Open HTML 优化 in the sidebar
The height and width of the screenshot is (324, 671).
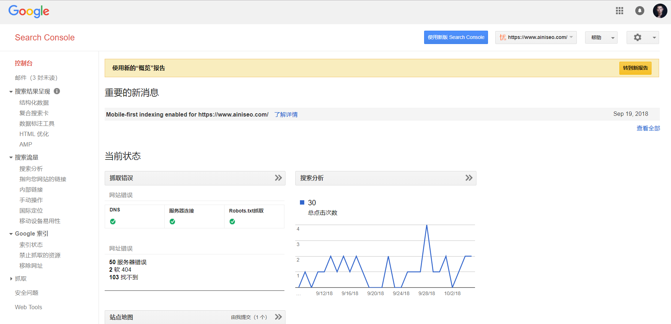(34, 134)
